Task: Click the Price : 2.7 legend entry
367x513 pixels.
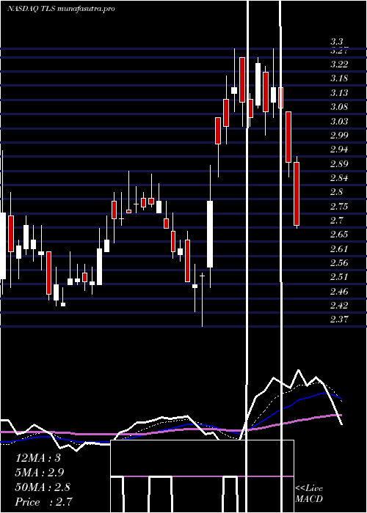Action: coord(43,502)
